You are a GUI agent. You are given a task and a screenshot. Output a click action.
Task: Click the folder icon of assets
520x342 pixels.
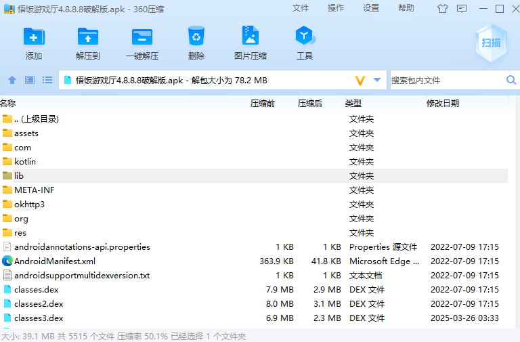7,133
